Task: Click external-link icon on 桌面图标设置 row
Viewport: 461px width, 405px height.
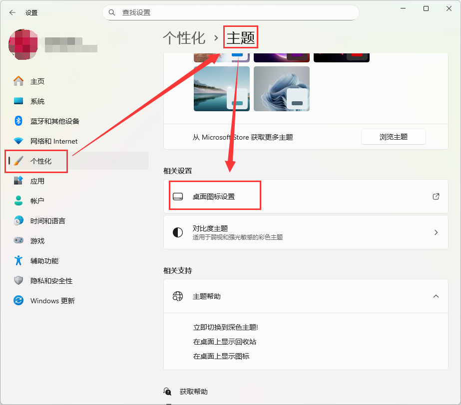Action: 436,197
